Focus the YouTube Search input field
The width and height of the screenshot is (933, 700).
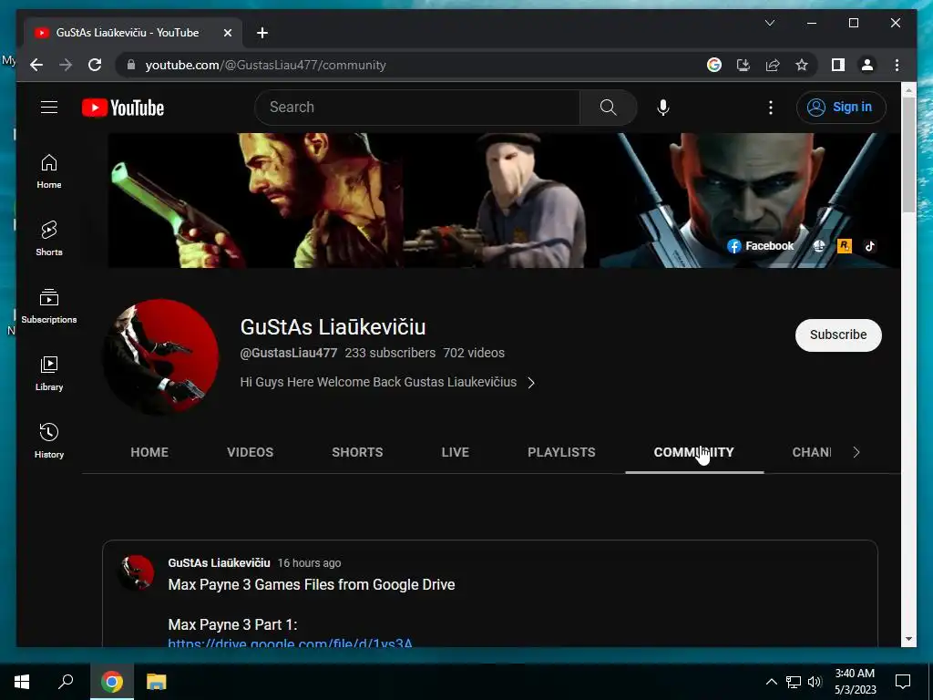click(417, 108)
